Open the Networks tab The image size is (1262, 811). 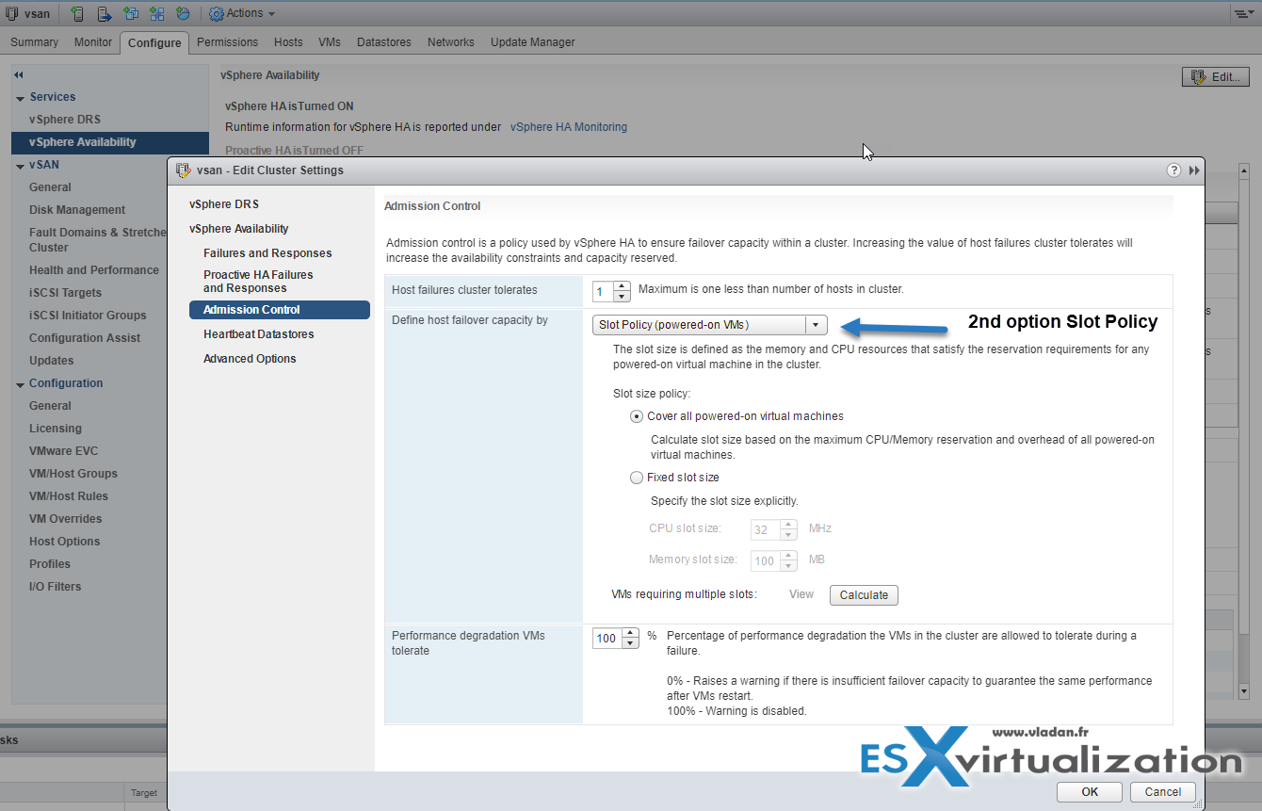pyautogui.click(x=451, y=42)
